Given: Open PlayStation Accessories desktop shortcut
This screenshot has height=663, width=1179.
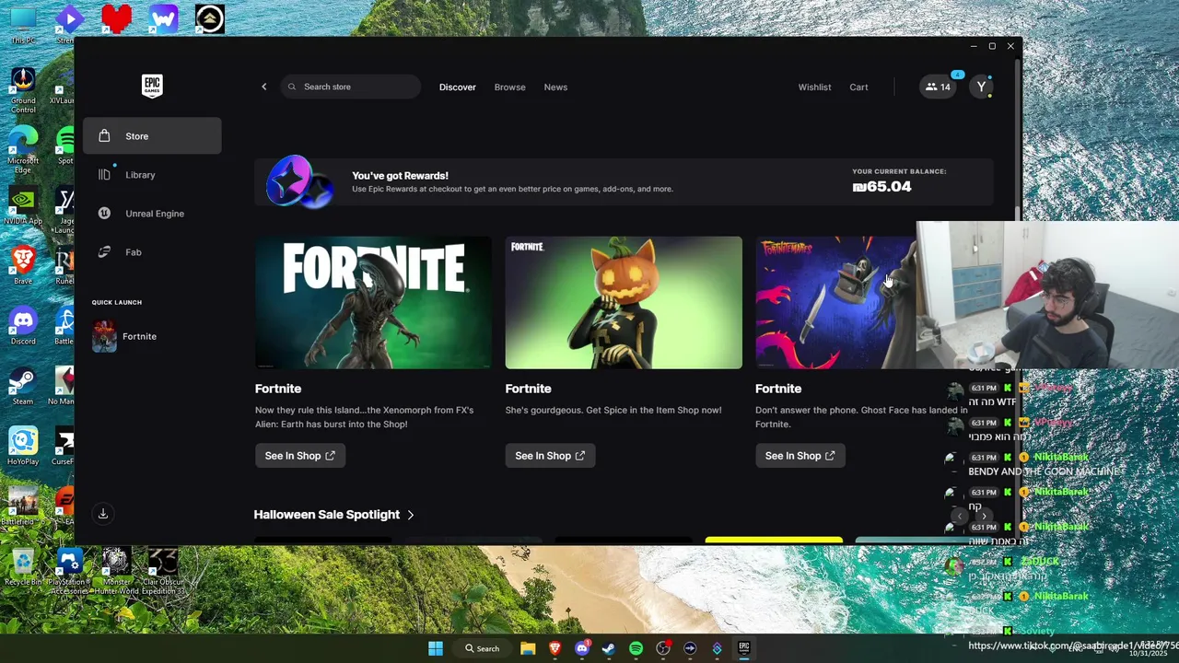Looking at the screenshot, I should point(69,571).
